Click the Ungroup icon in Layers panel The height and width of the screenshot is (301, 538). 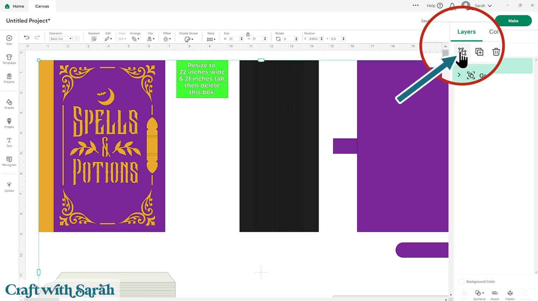pos(462,52)
